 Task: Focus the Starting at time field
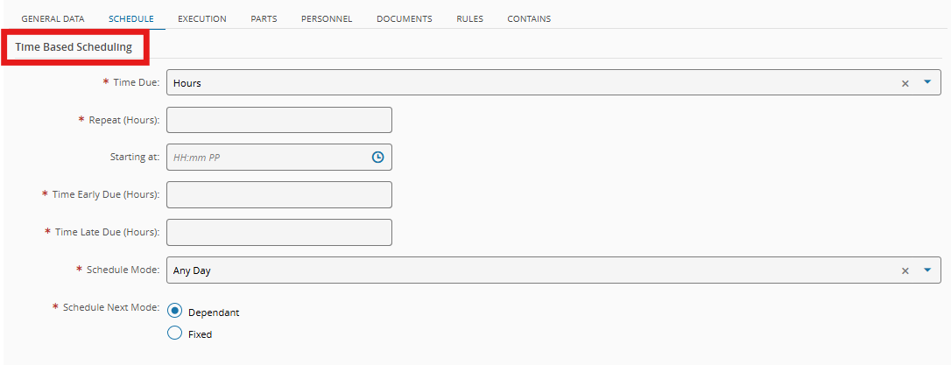pyautogui.click(x=279, y=157)
